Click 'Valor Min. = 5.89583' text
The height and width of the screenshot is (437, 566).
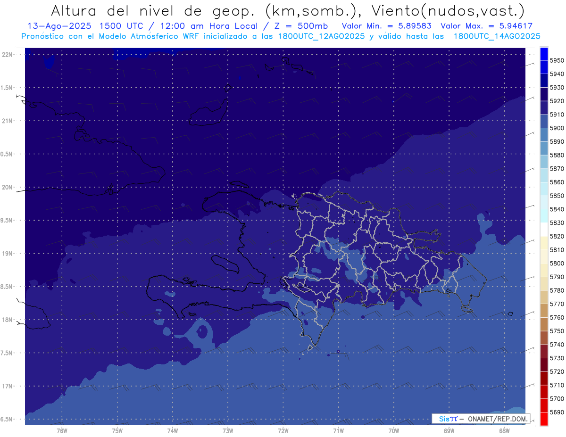pyautogui.click(x=386, y=26)
